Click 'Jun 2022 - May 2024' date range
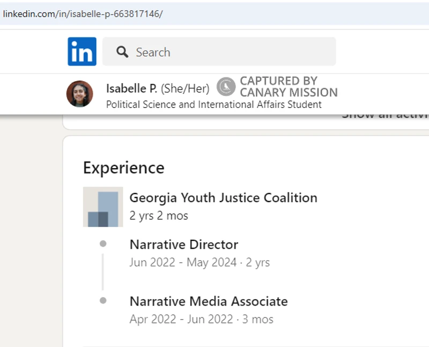 click(x=183, y=262)
